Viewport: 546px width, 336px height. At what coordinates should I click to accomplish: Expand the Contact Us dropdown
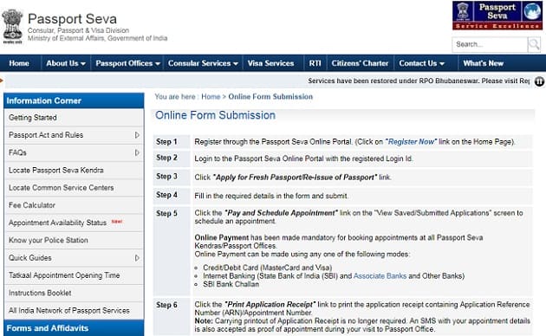click(x=422, y=63)
